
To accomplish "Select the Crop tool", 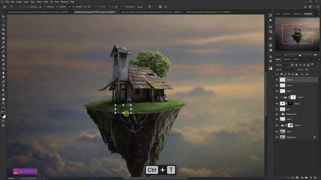I will click(4, 33).
